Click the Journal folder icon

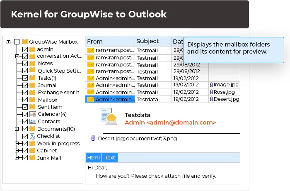32,85
